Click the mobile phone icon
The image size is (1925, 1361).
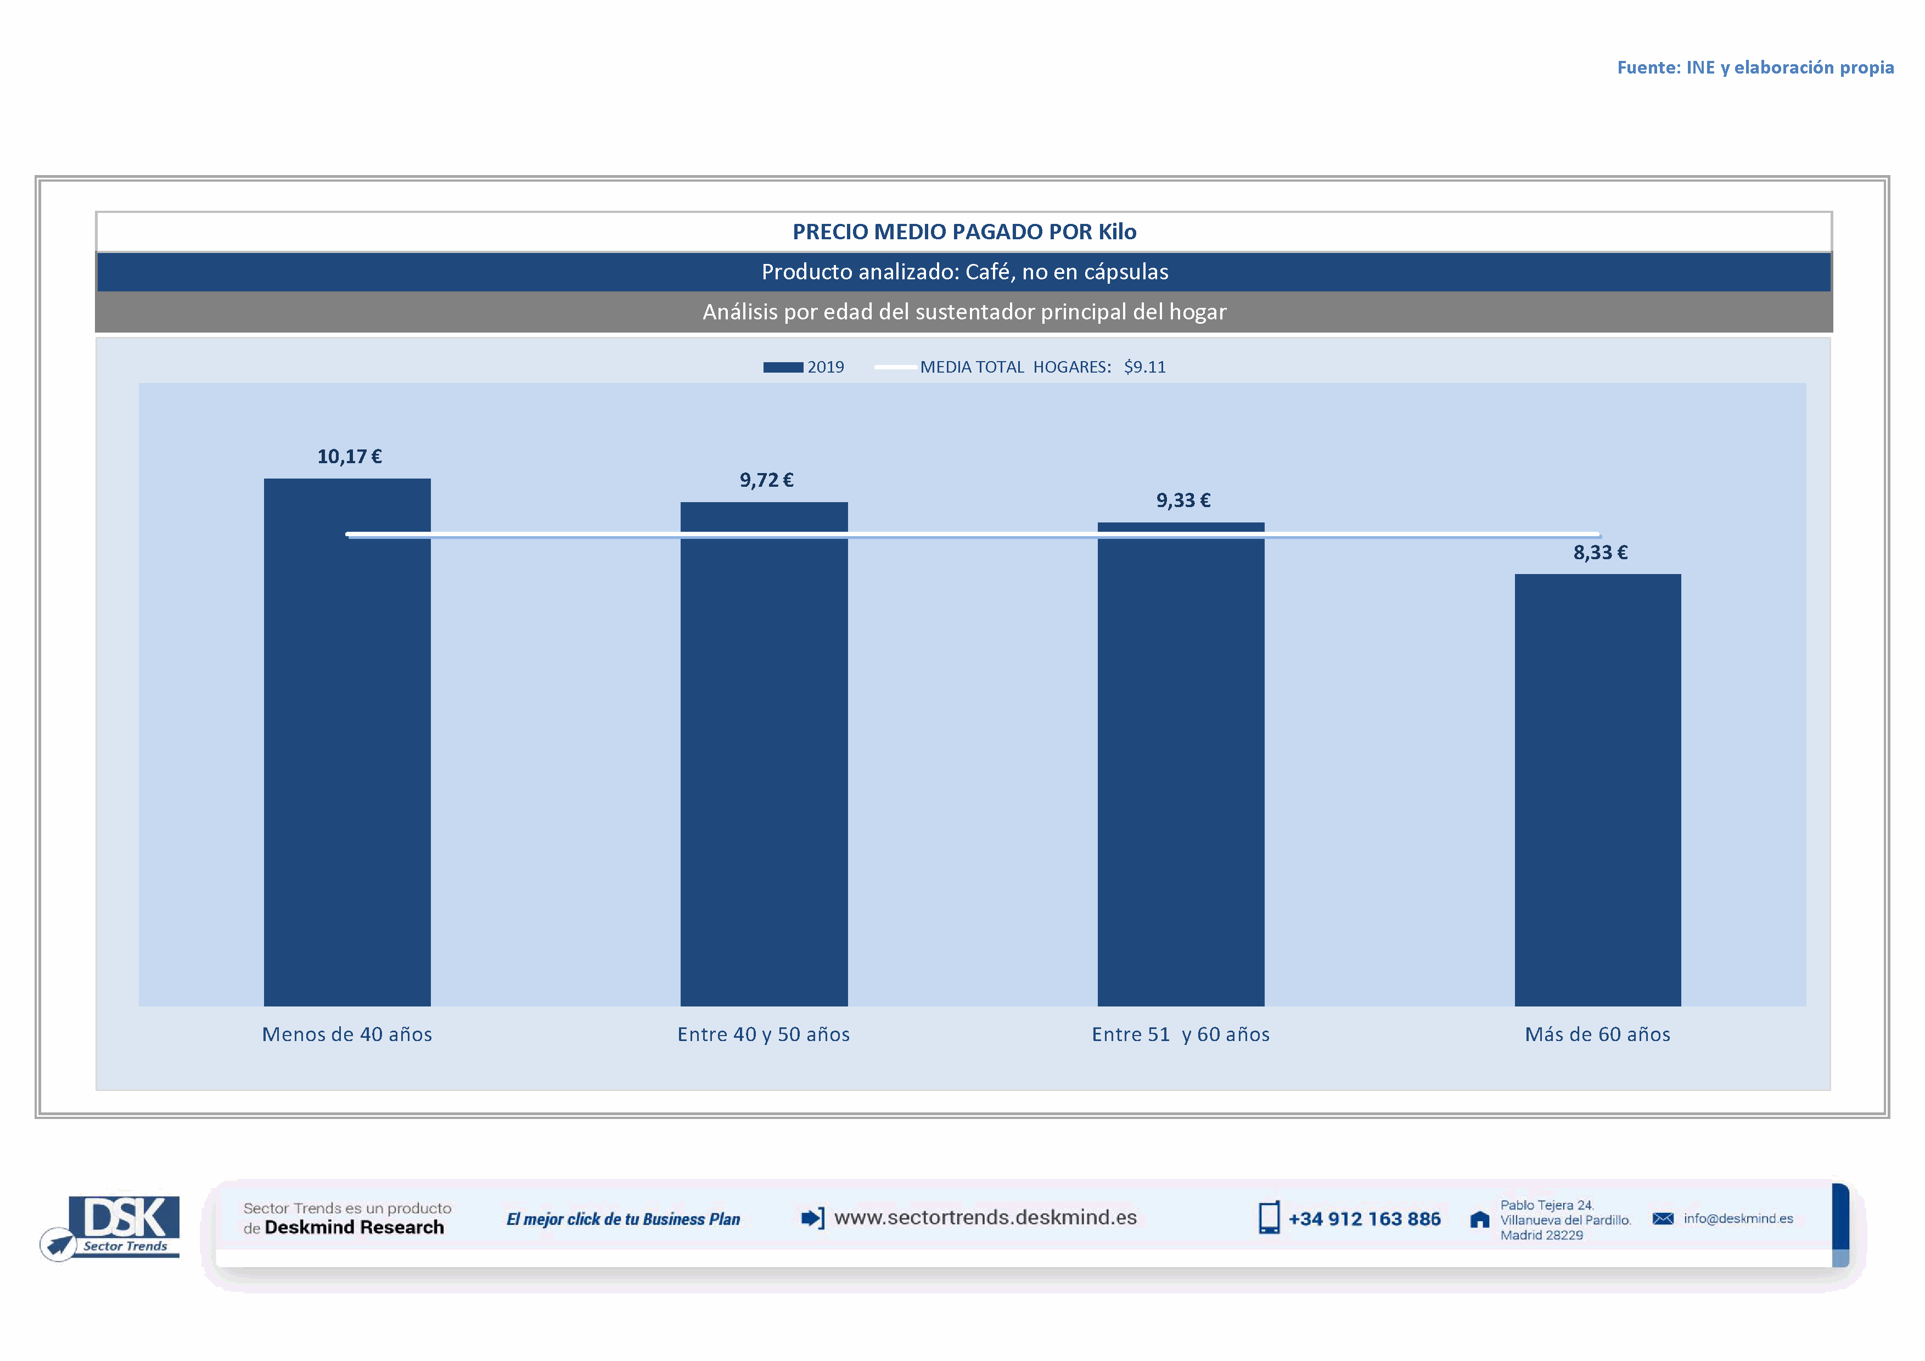click(1269, 1218)
